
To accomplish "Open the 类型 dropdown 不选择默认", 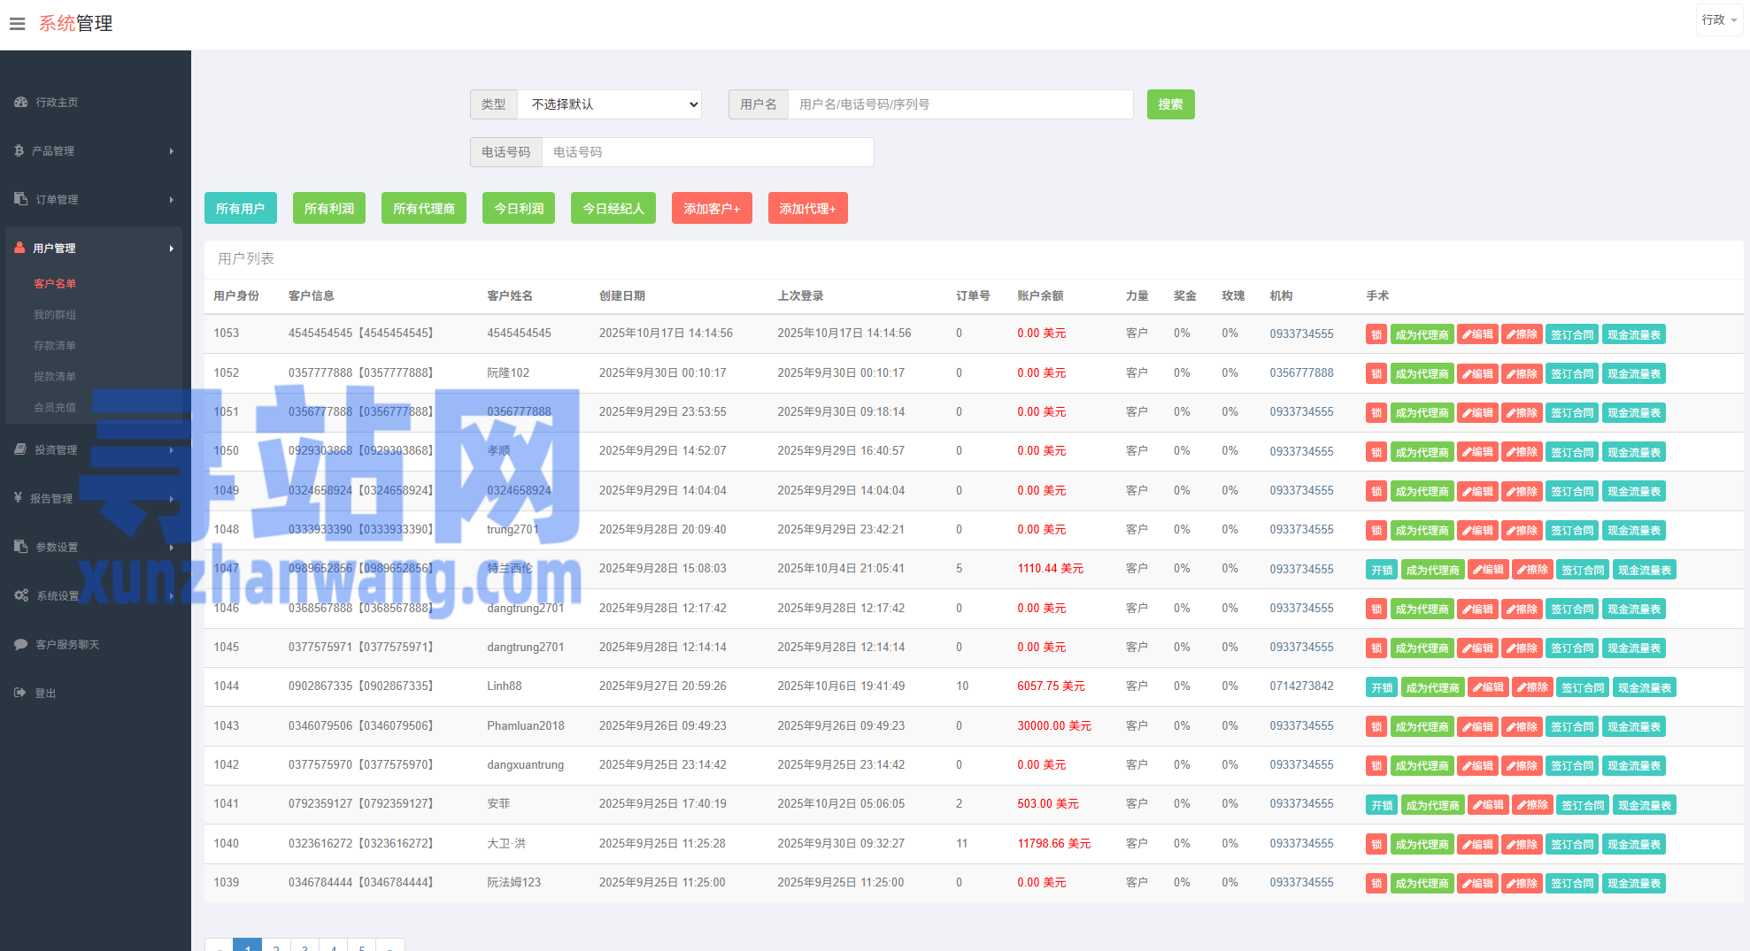I will tap(609, 104).
